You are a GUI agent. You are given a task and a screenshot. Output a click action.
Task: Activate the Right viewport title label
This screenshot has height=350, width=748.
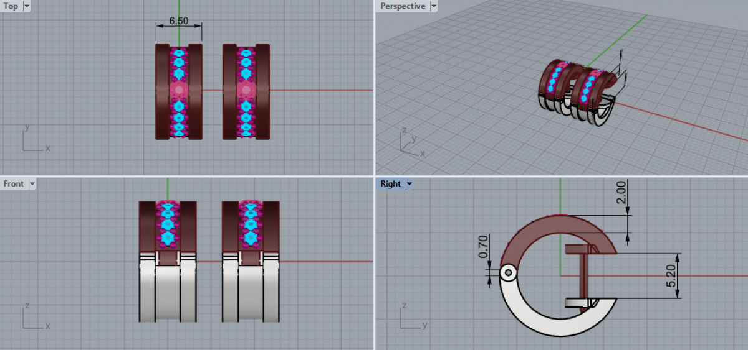[391, 184]
